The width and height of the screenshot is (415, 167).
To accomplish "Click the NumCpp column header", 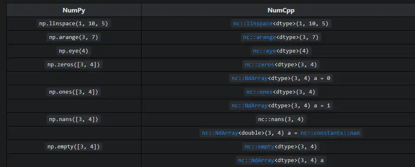I will [281, 10].
